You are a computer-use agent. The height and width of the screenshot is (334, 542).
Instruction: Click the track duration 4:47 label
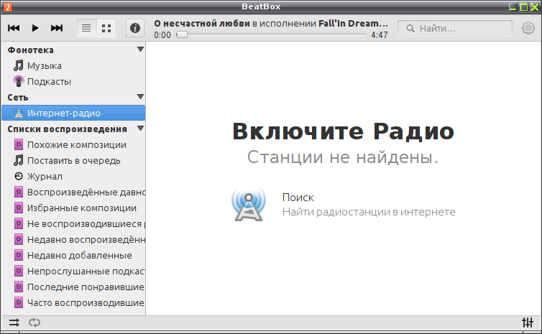point(380,35)
